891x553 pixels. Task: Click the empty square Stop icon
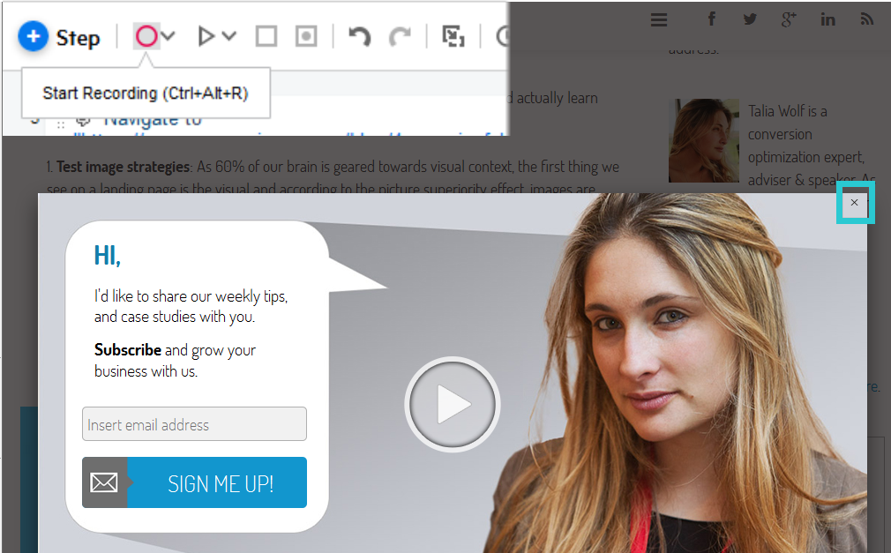[x=266, y=37]
